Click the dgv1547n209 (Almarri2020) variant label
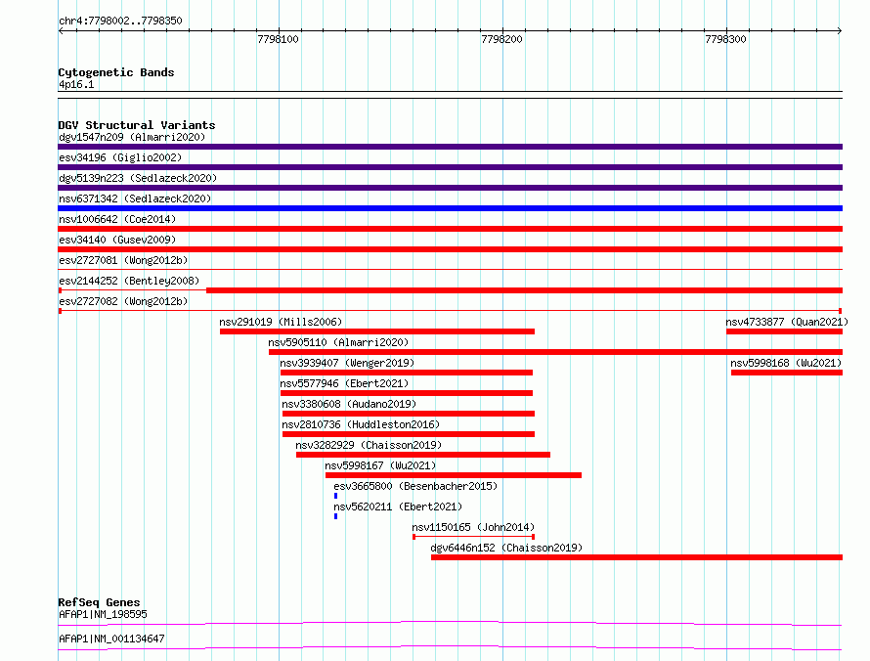Viewport: 870px width, 661px height. pos(132,137)
